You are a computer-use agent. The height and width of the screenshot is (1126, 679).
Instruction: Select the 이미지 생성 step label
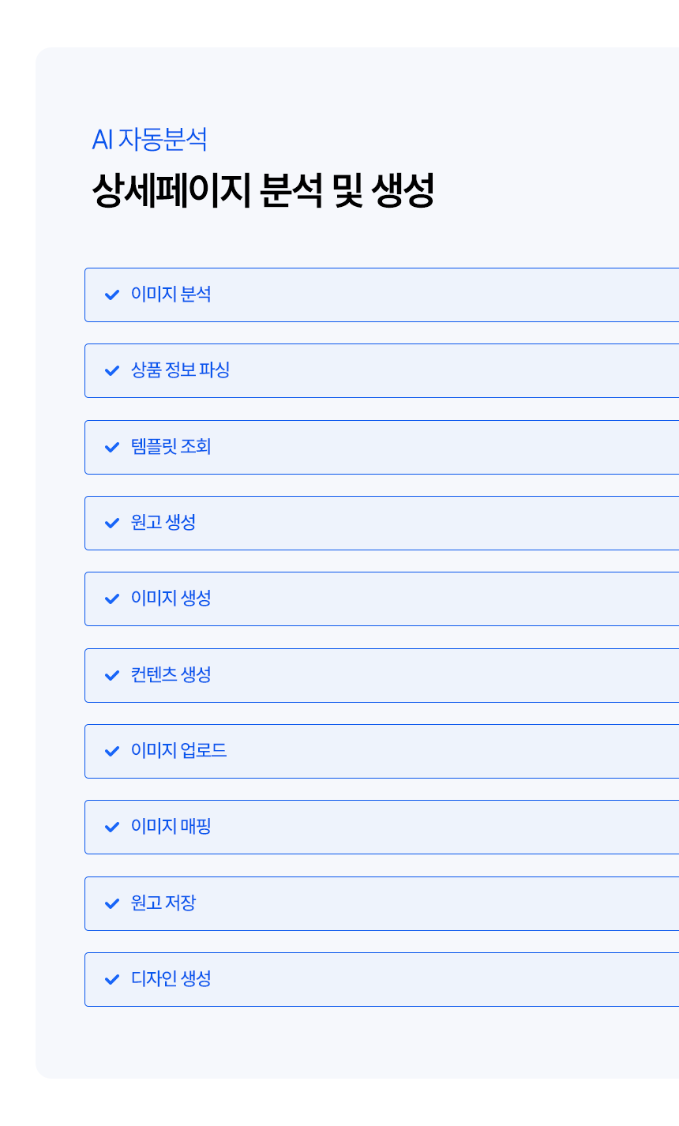(x=171, y=599)
